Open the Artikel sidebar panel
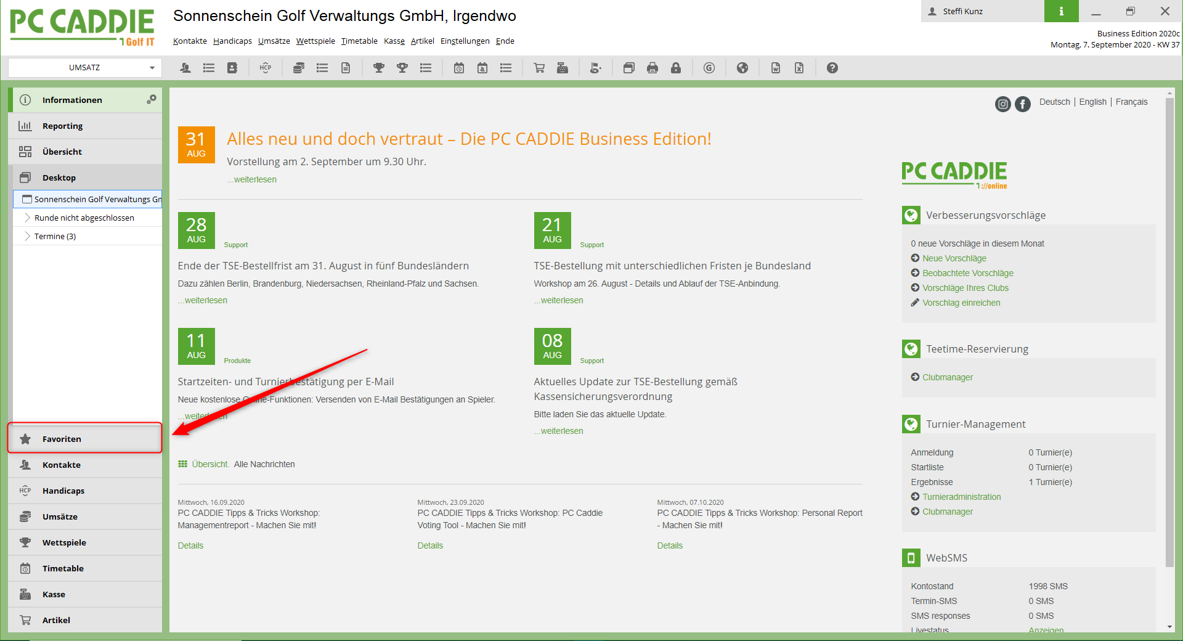Screen dimensions: 1183x641 pyautogui.click(x=85, y=620)
